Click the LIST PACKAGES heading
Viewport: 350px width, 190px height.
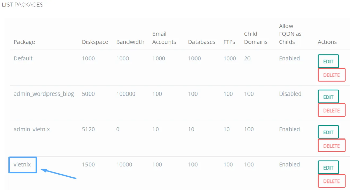[x=23, y=5]
